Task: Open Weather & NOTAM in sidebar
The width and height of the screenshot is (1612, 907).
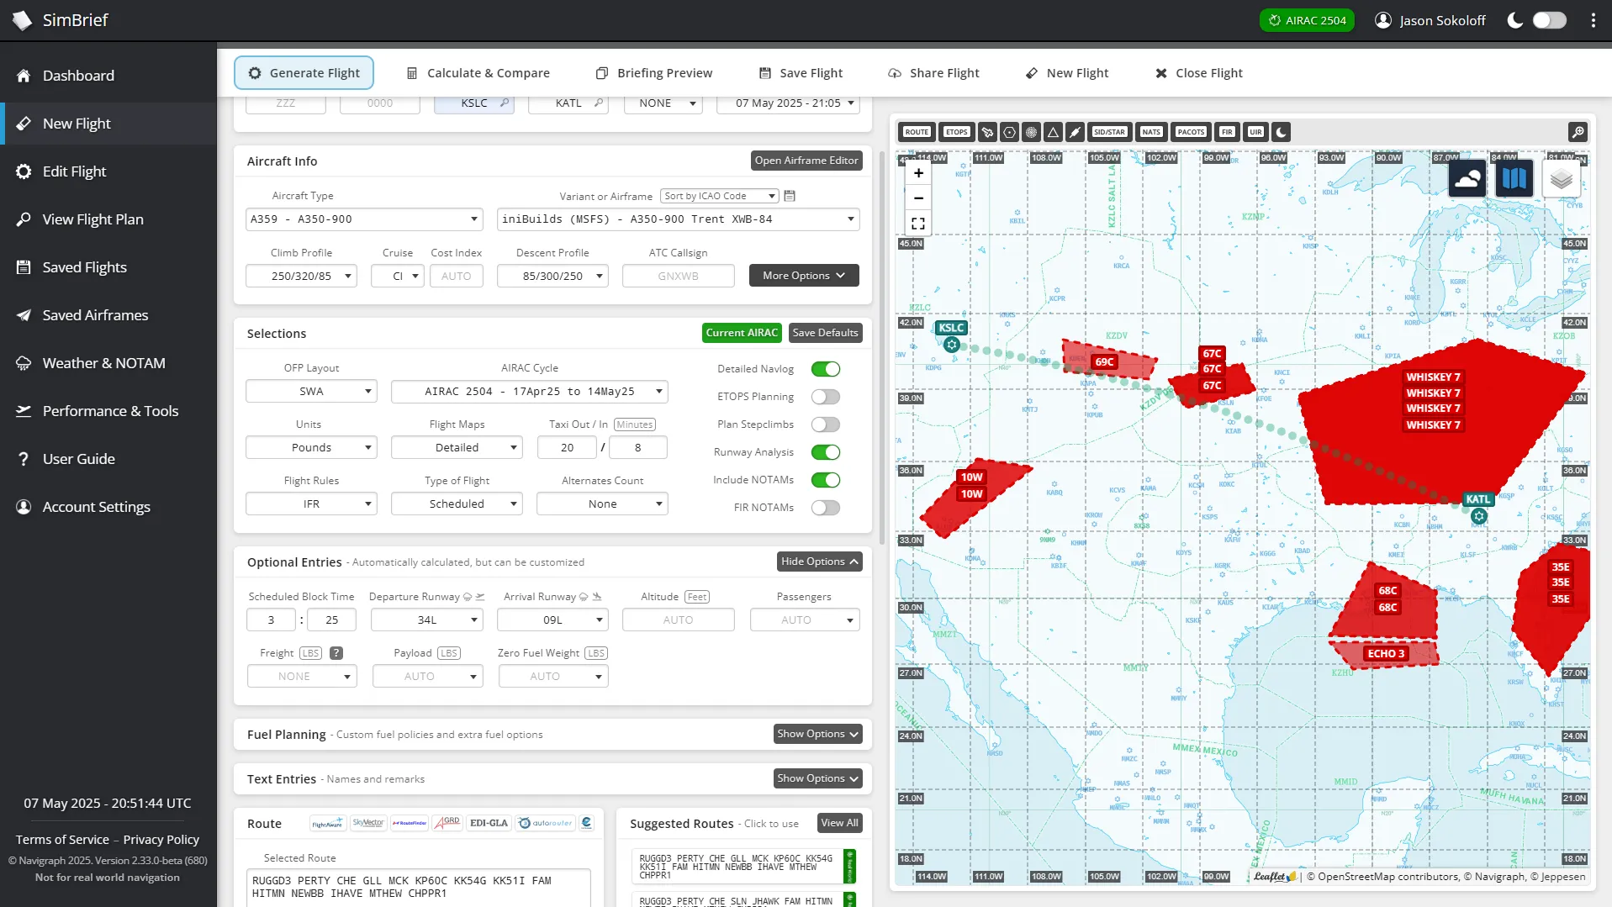Action: tap(103, 363)
